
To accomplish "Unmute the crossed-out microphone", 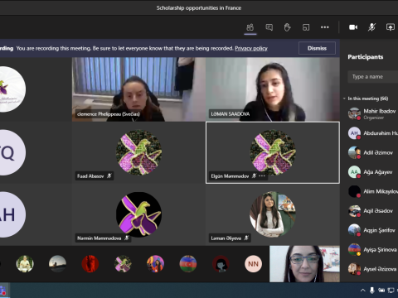I will point(371,27).
